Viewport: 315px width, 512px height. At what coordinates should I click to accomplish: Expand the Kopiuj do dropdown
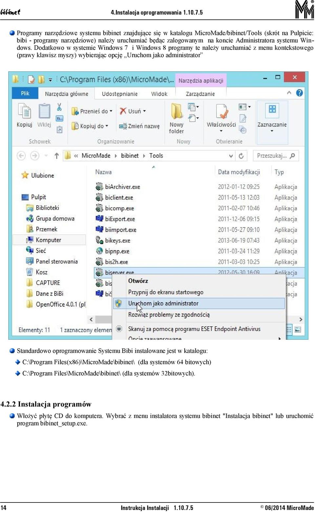(107, 126)
